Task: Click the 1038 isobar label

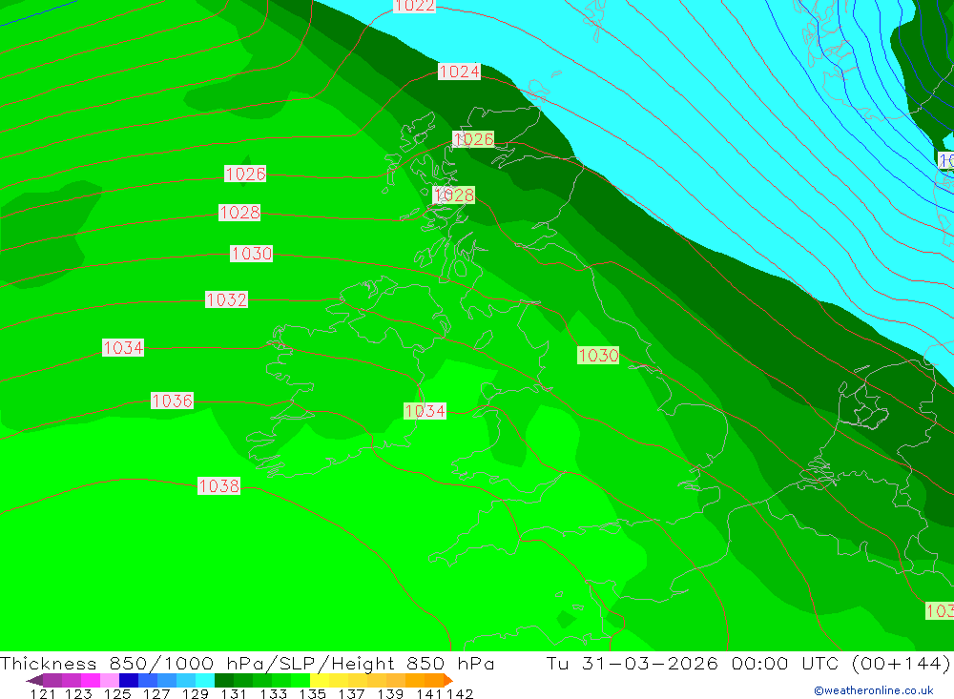Action: click(x=219, y=486)
